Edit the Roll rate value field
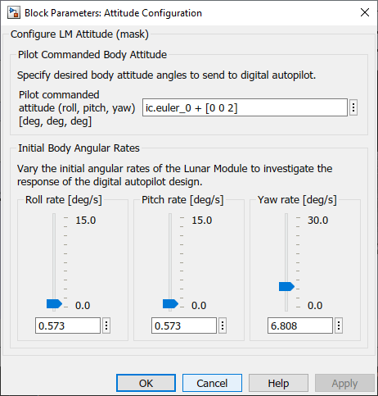Image resolution: width=378 pixels, height=396 pixels. [68, 325]
